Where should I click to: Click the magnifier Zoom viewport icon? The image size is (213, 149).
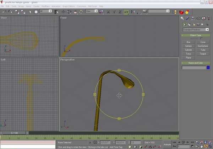[x=197, y=142]
